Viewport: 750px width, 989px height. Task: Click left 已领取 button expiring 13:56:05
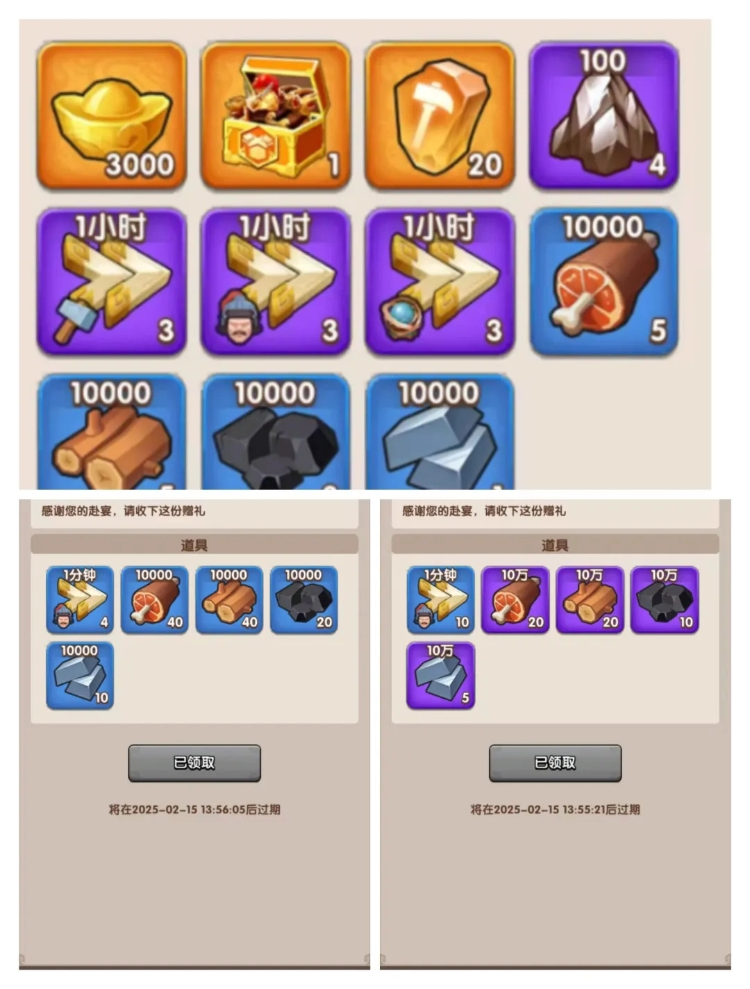coord(194,763)
